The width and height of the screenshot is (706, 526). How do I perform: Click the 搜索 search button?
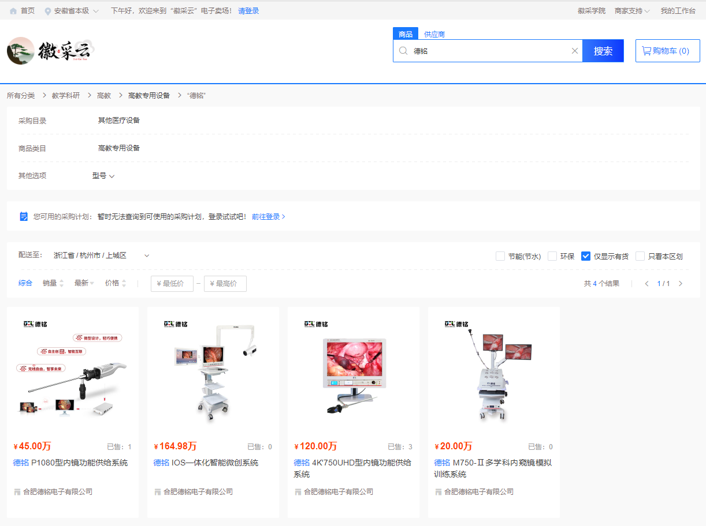point(603,51)
